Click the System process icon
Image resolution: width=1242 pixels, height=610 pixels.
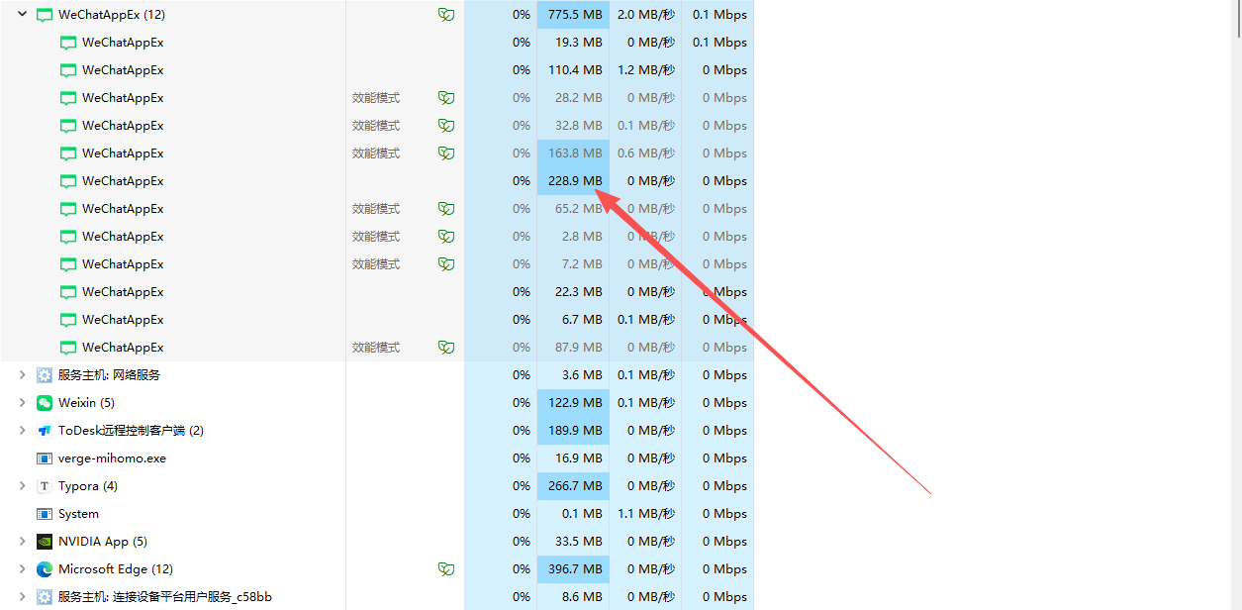[45, 514]
